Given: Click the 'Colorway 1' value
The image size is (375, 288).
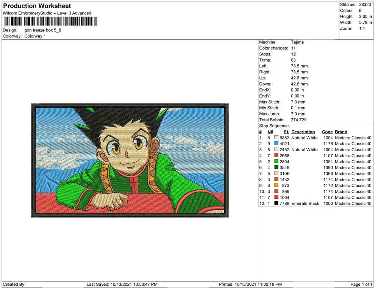Looking at the screenshot, I should pyautogui.click(x=35, y=36).
